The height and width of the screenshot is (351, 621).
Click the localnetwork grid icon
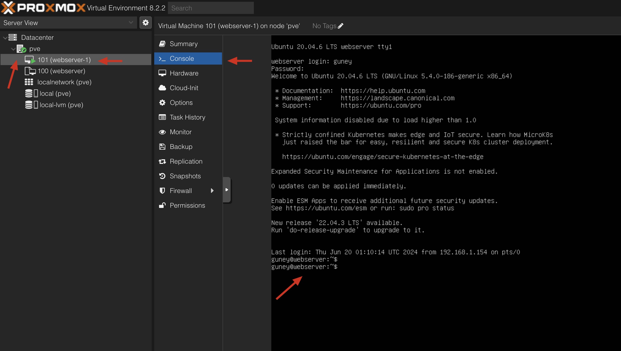pos(29,82)
